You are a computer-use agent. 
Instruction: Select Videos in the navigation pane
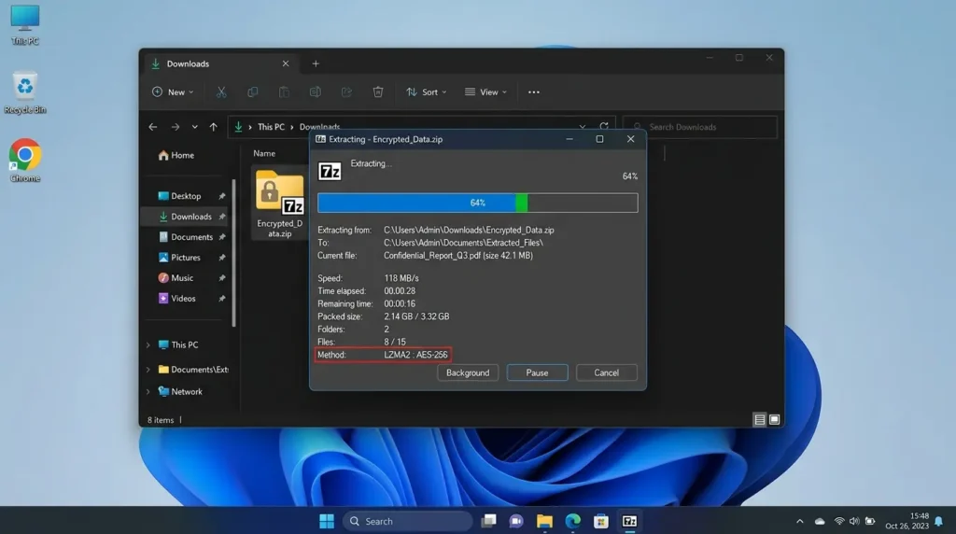(x=186, y=299)
